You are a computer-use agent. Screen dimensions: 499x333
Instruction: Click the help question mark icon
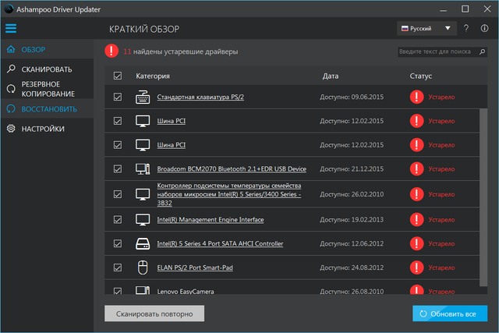pos(466,29)
